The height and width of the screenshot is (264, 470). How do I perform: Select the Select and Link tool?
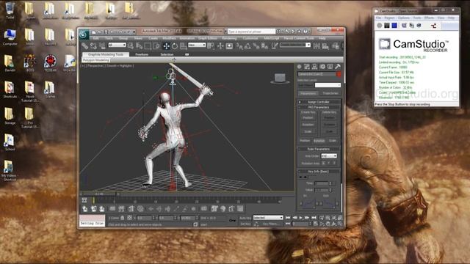coord(85,45)
